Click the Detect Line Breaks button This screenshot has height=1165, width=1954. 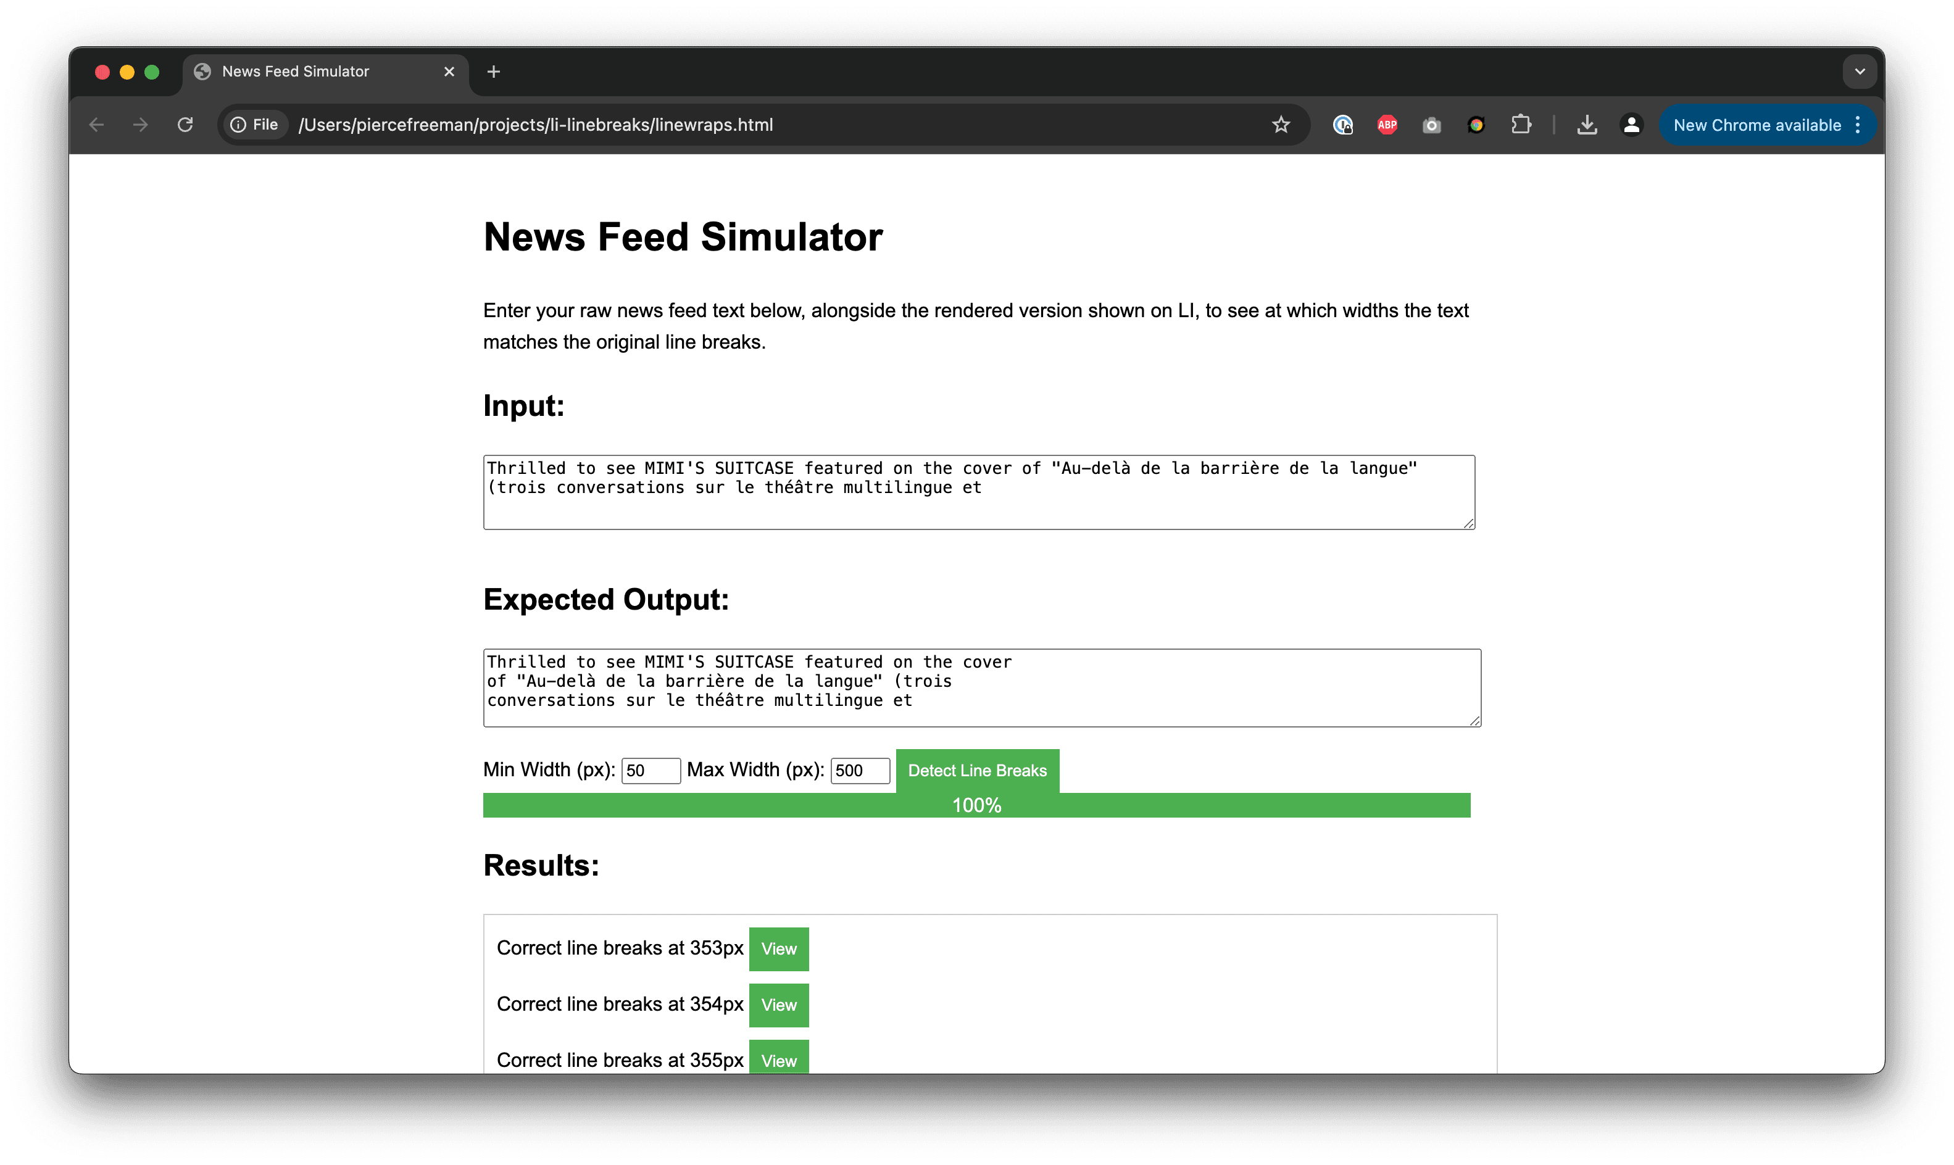[x=978, y=771]
